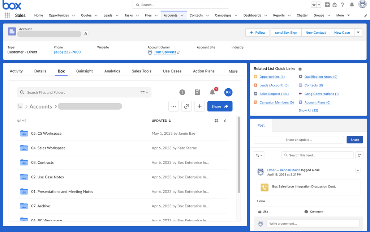The height and width of the screenshot is (232, 370).
Task: Click in the global Search field
Action: 181,5
